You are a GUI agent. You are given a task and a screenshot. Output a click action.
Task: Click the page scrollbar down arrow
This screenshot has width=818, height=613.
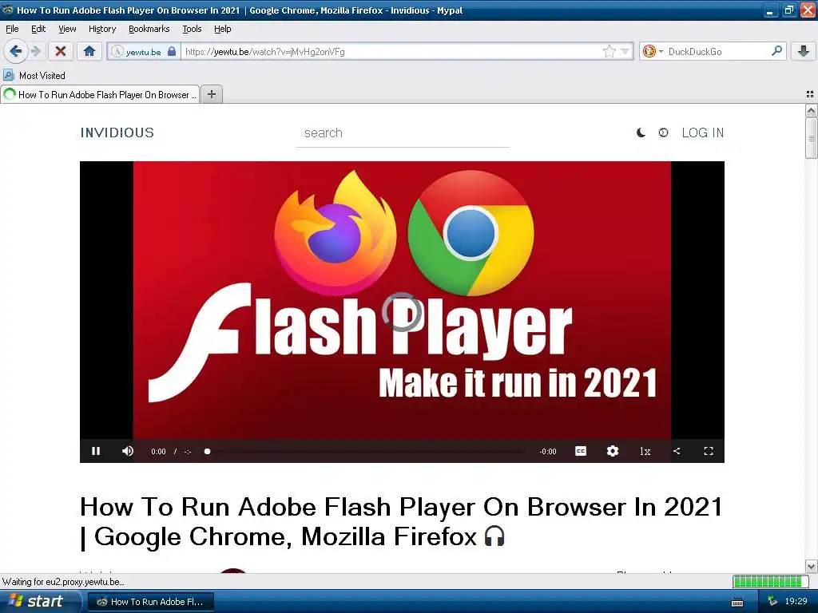point(811,566)
